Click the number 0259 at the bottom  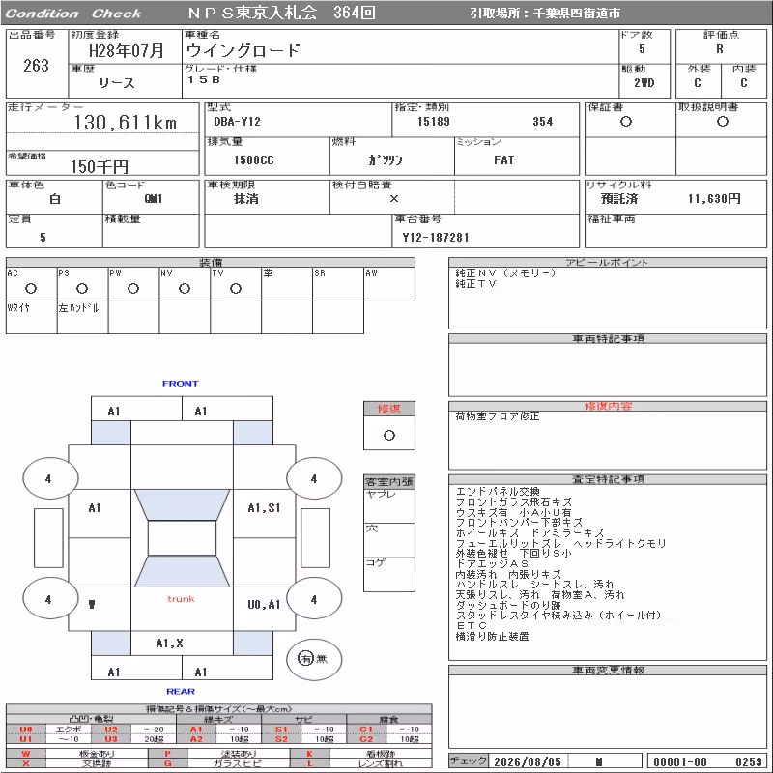click(x=749, y=761)
